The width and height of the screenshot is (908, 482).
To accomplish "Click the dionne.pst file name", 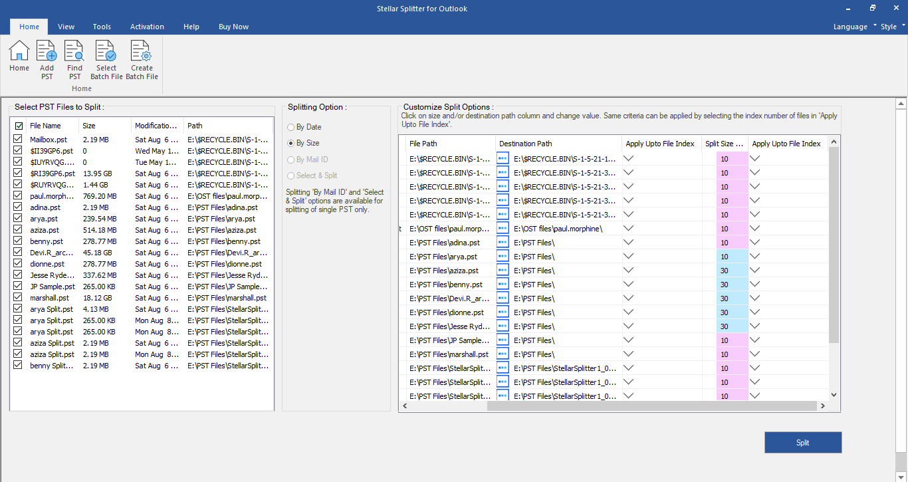I will coord(47,264).
